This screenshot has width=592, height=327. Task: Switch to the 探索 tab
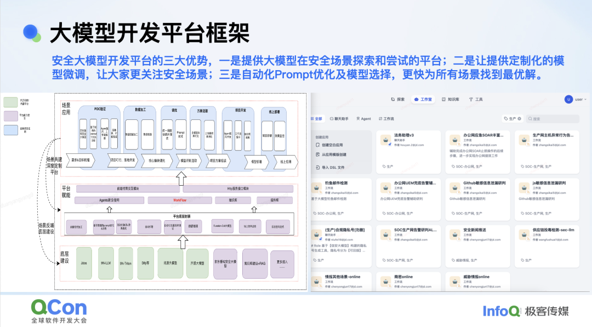[398, 99]
